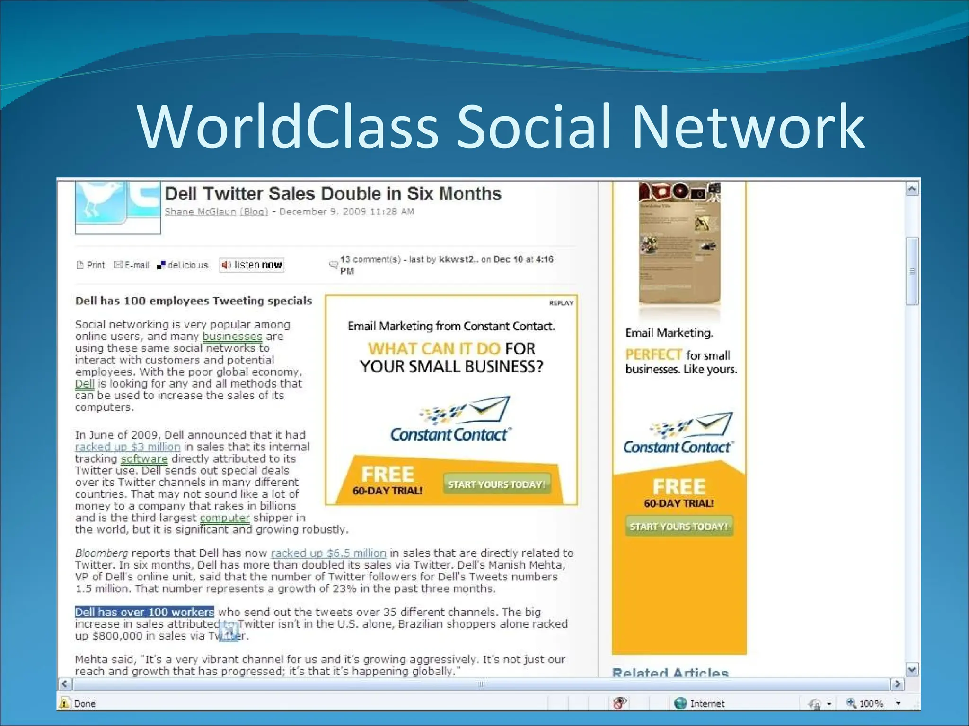Click the Print page icon
Viewport: 969px width, 726px height.
coord(80,265)
